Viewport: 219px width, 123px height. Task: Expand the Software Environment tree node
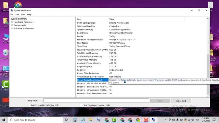coord(12,28)
